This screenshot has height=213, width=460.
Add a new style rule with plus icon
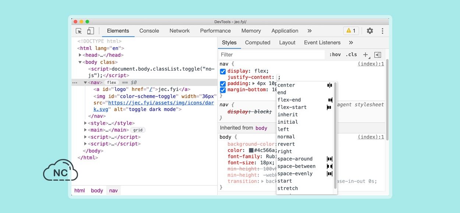(365, 55)
